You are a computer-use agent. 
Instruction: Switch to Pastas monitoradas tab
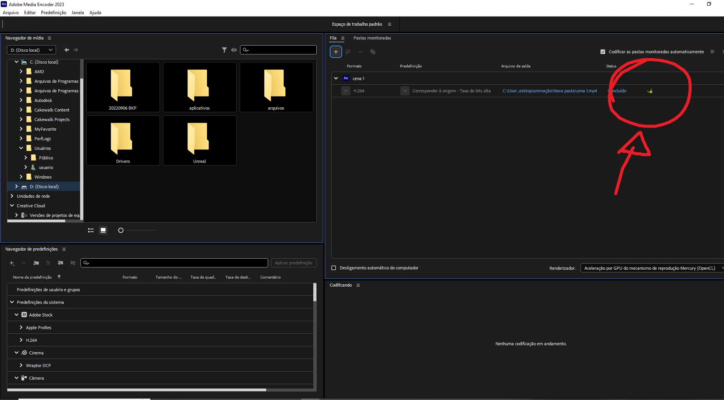(372, 38)
